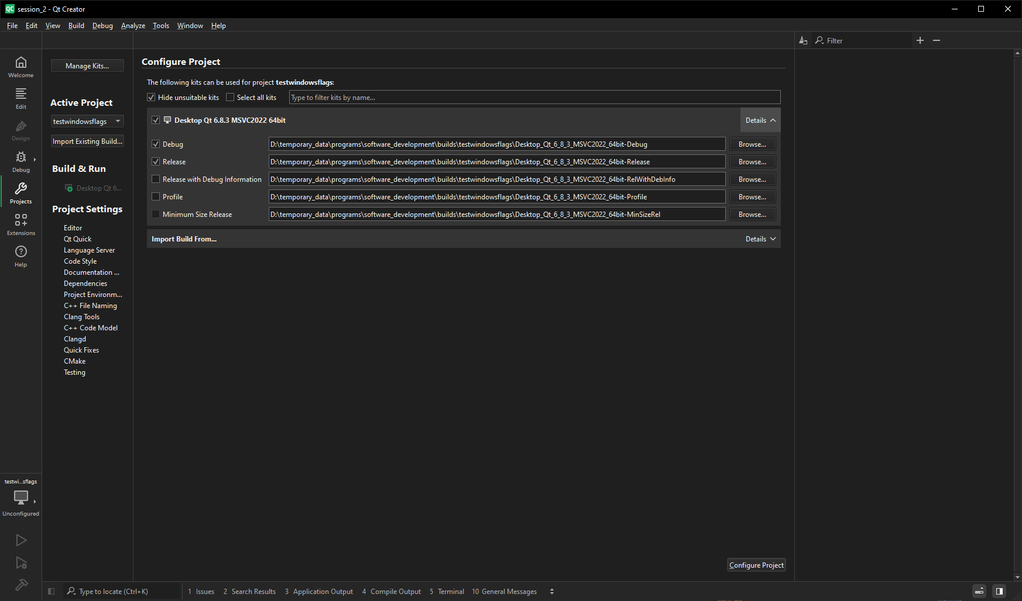Viewport: 1022px width, 601px height.
Task: Select Editor in Project Settings
Action: pyautogui.click(x=73, y=227)
